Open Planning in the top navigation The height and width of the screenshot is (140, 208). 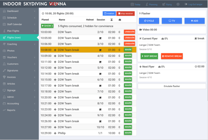click(x=151, y=5)
